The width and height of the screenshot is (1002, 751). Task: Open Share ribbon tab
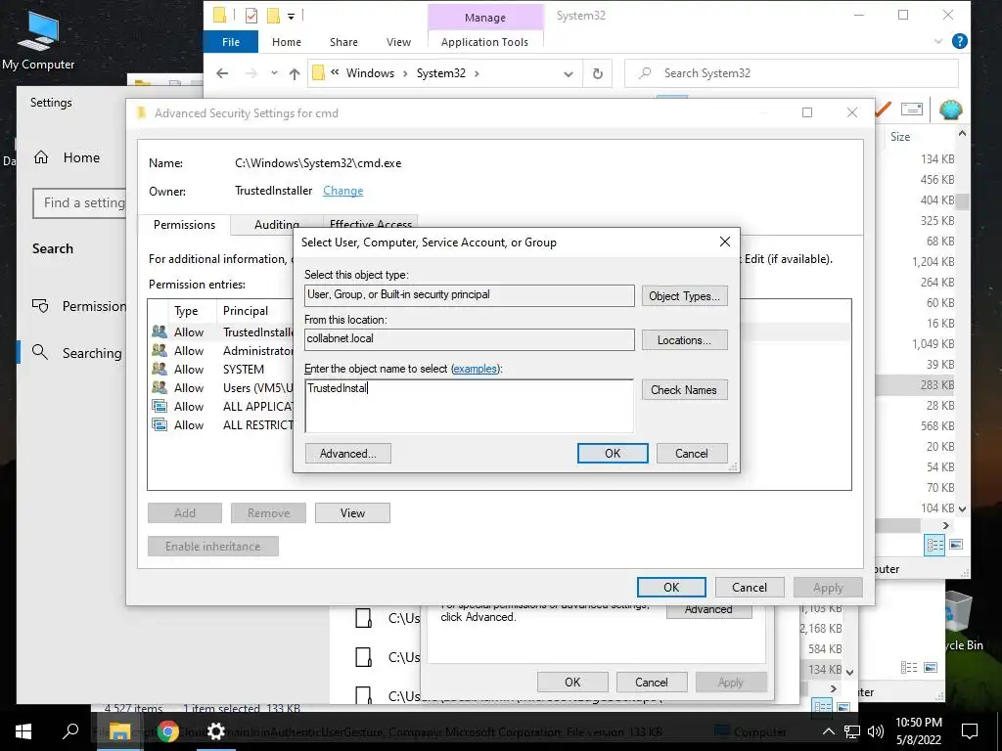click(343, 42)
